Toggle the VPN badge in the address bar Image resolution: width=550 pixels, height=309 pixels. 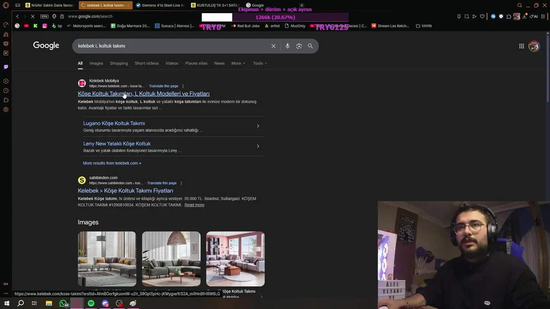pos(44,16)
